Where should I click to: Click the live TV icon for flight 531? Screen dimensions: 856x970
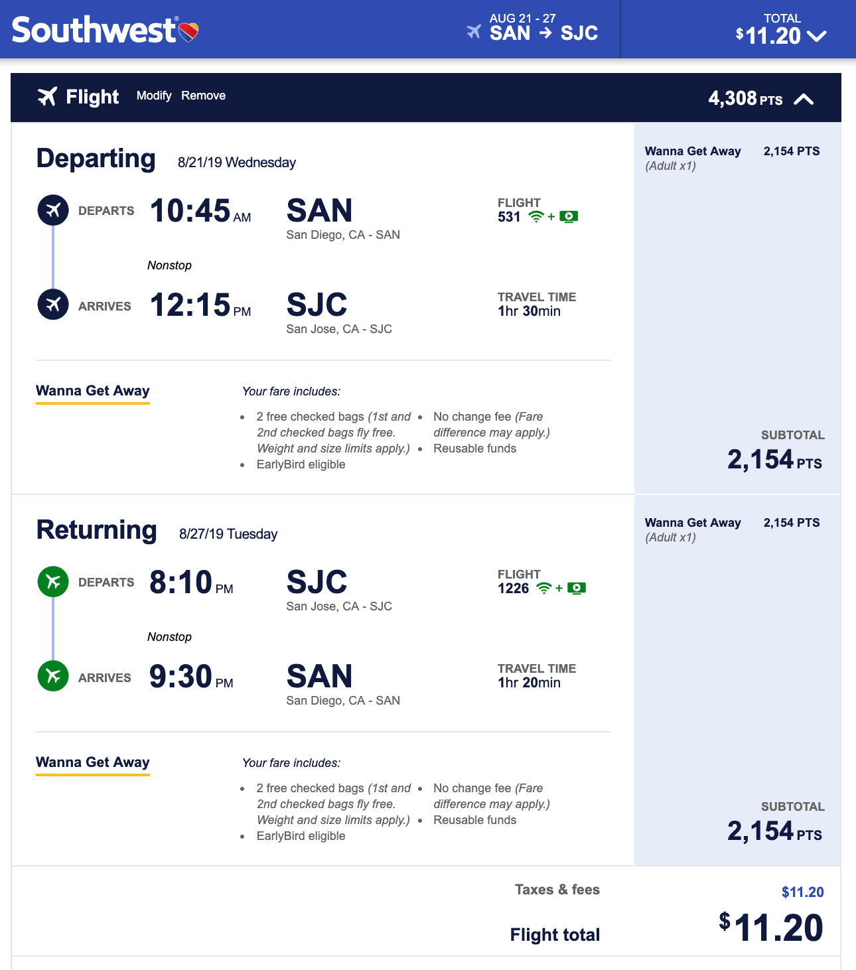569,217
